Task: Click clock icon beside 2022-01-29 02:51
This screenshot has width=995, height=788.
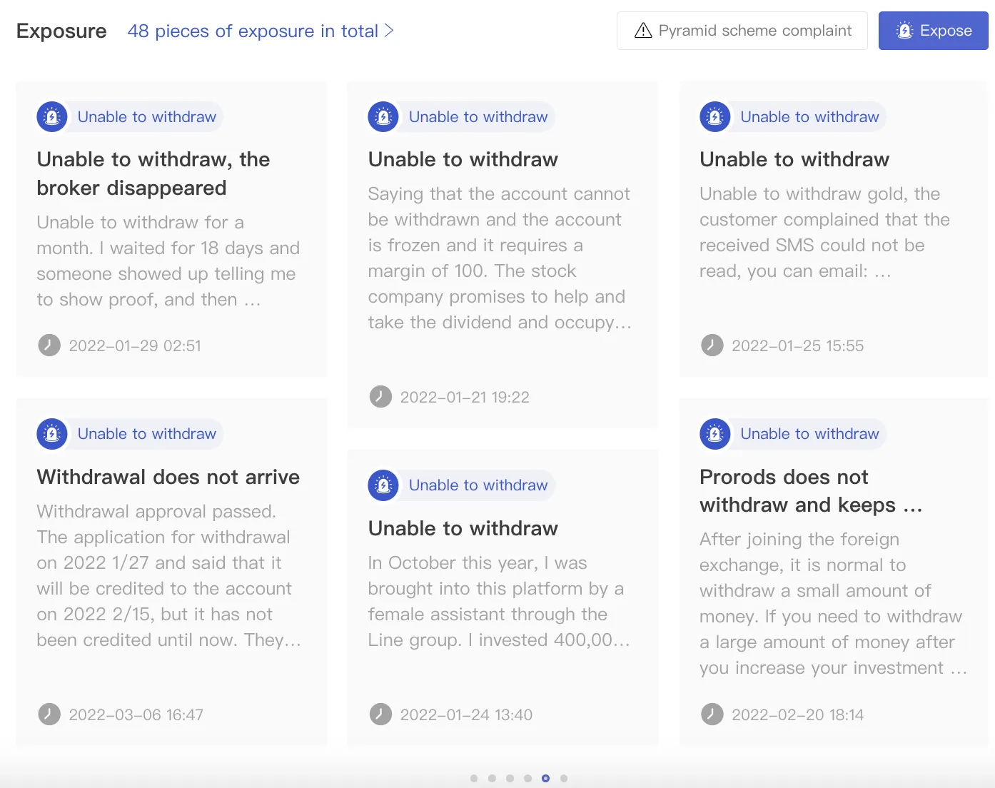Action: (49, 345)
